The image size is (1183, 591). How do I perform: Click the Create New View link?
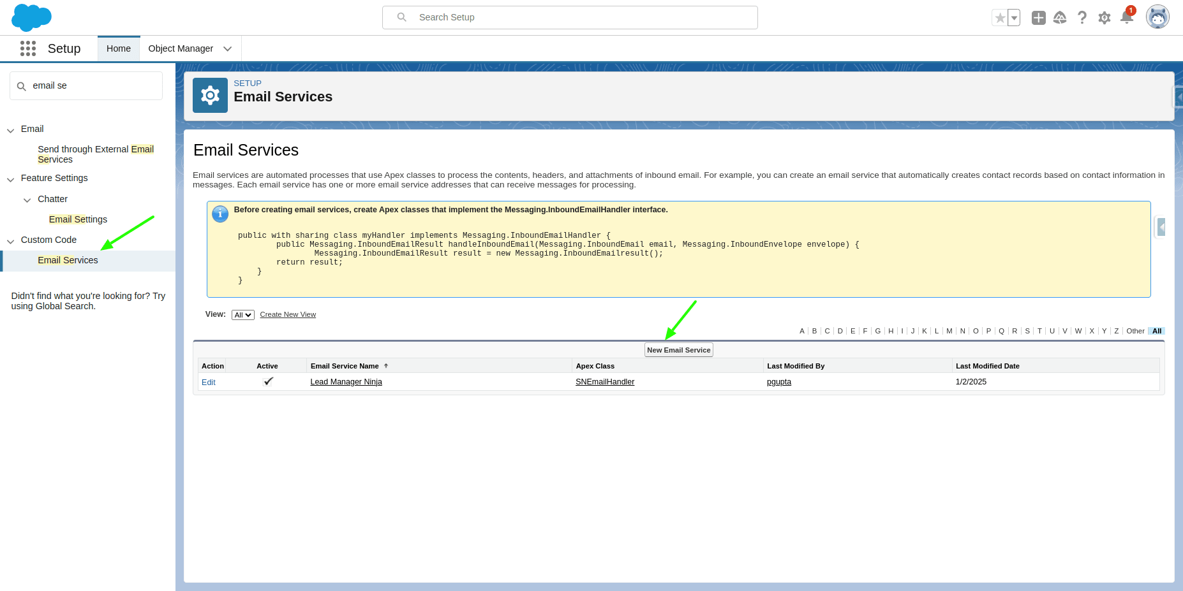(288, 314)
